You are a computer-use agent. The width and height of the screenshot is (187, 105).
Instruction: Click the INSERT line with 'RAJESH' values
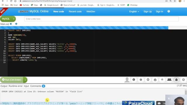(x=42, y=44)
